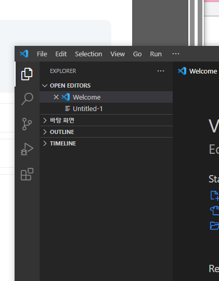
Task: Show hidden menus via title bar ellipsis
Action: tap(176, 54)
